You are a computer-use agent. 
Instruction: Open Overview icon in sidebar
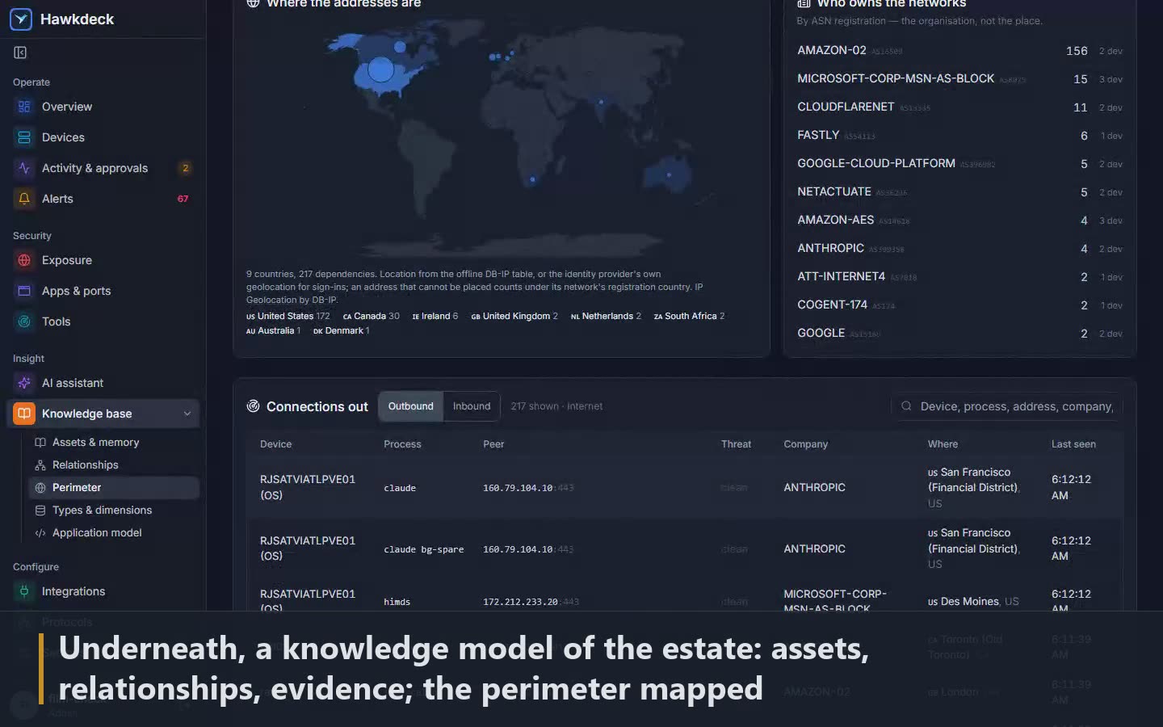coord(24,107)
